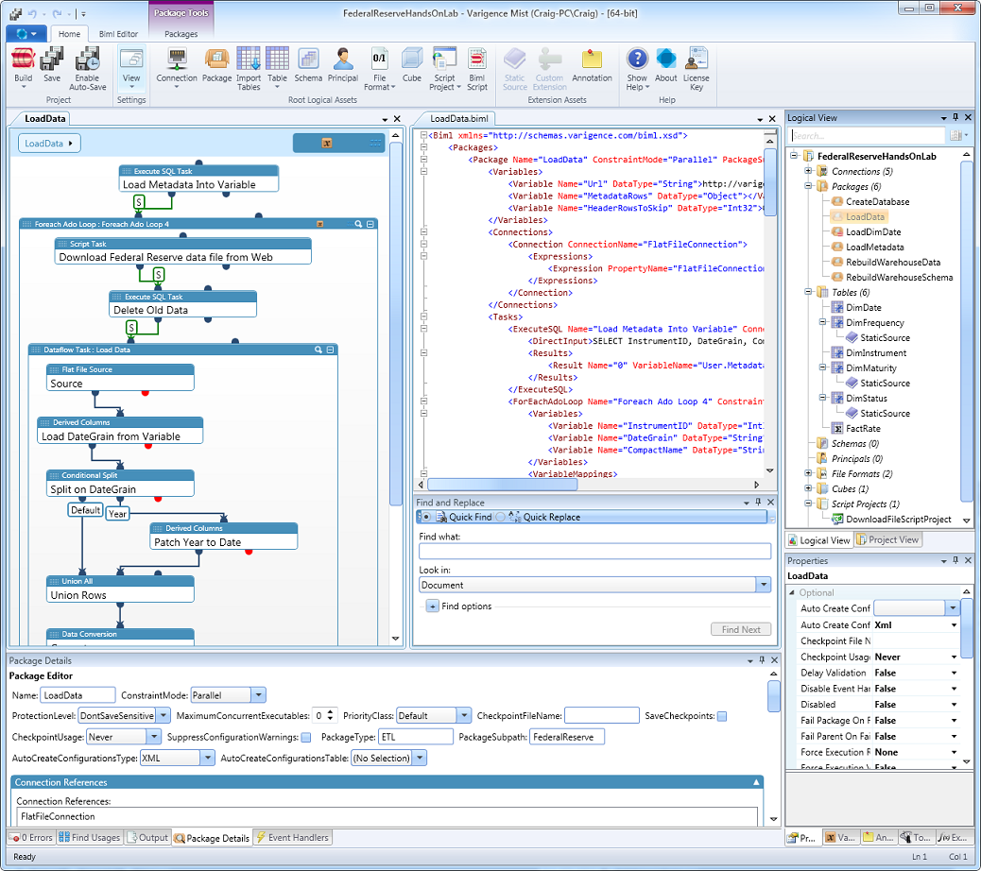Click the search options icon in Logical View
981x871 pixels.
coord(958,136)
